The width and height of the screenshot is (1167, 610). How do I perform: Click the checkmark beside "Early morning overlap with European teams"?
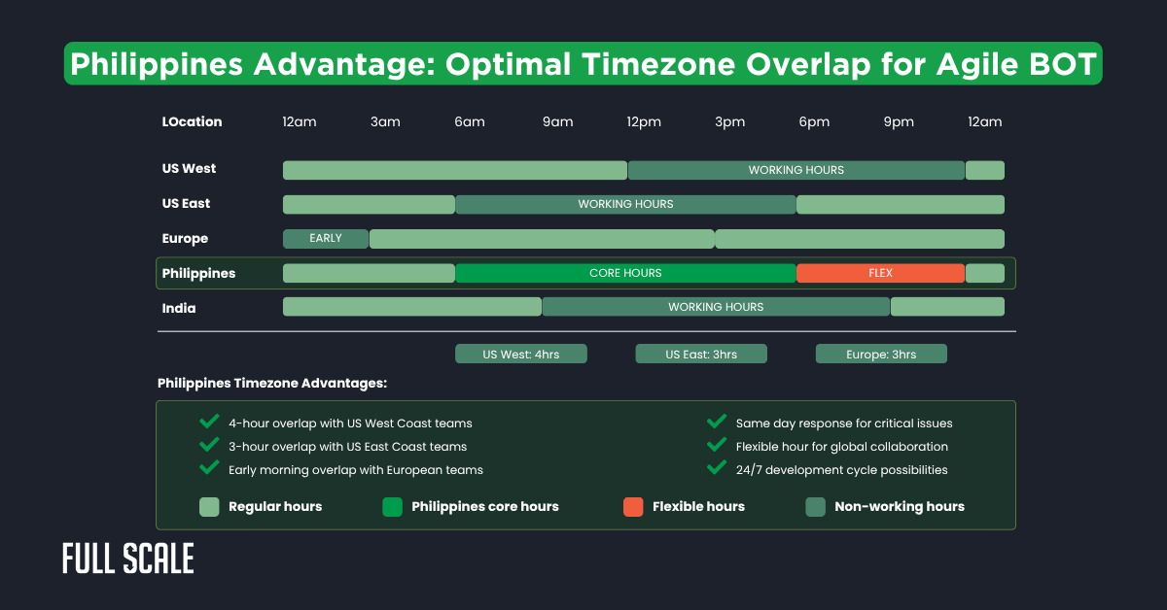tap(208, 469)
